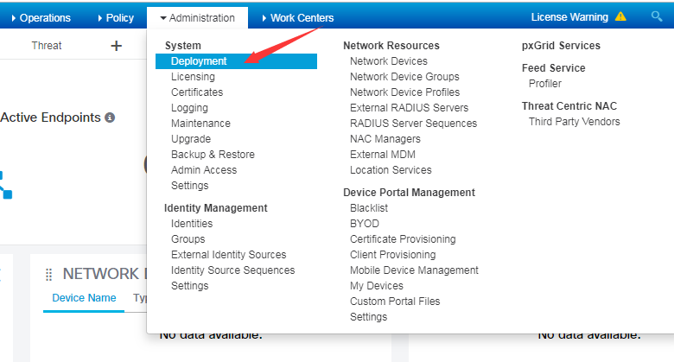Screen dimensions: 674x362
Task: Open search via the magnifier icon
Action: (x=657, y=16)
